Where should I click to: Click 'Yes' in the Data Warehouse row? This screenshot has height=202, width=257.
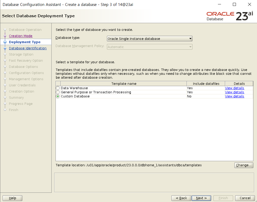[190, 88]
